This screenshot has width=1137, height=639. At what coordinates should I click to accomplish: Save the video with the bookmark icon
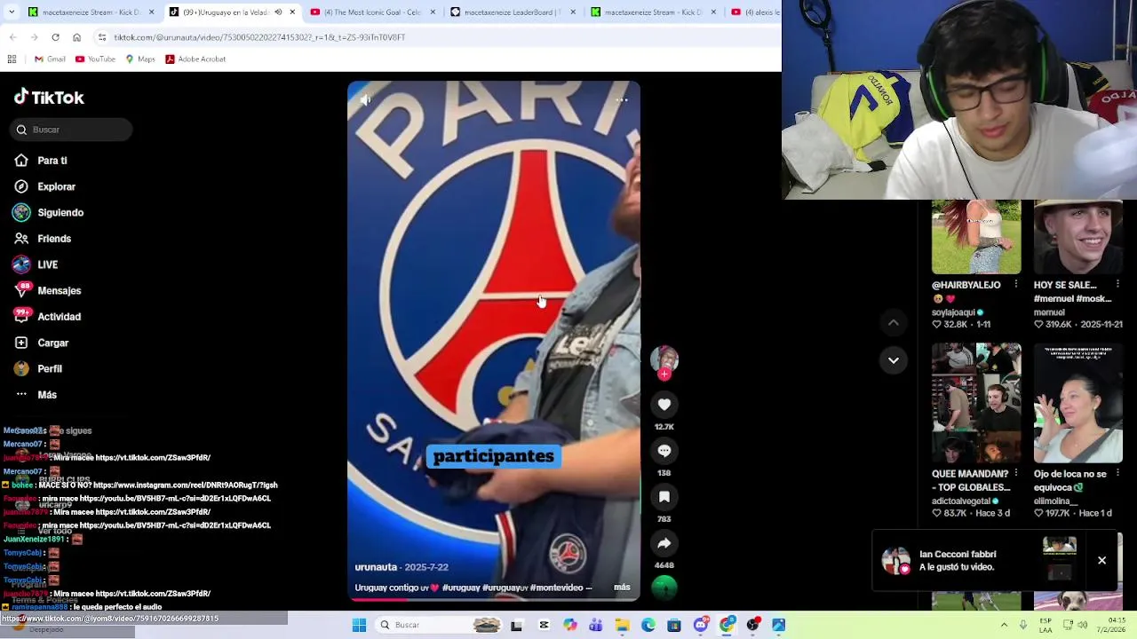pos(664,497)
